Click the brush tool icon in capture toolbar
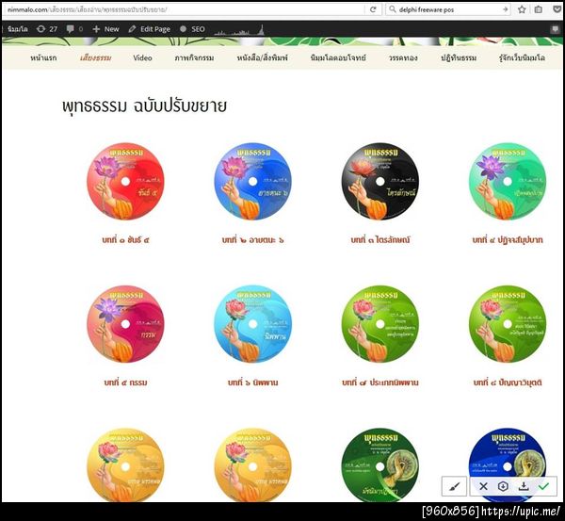The width and height of the screenshot is (565, 521). pos(455,486)
